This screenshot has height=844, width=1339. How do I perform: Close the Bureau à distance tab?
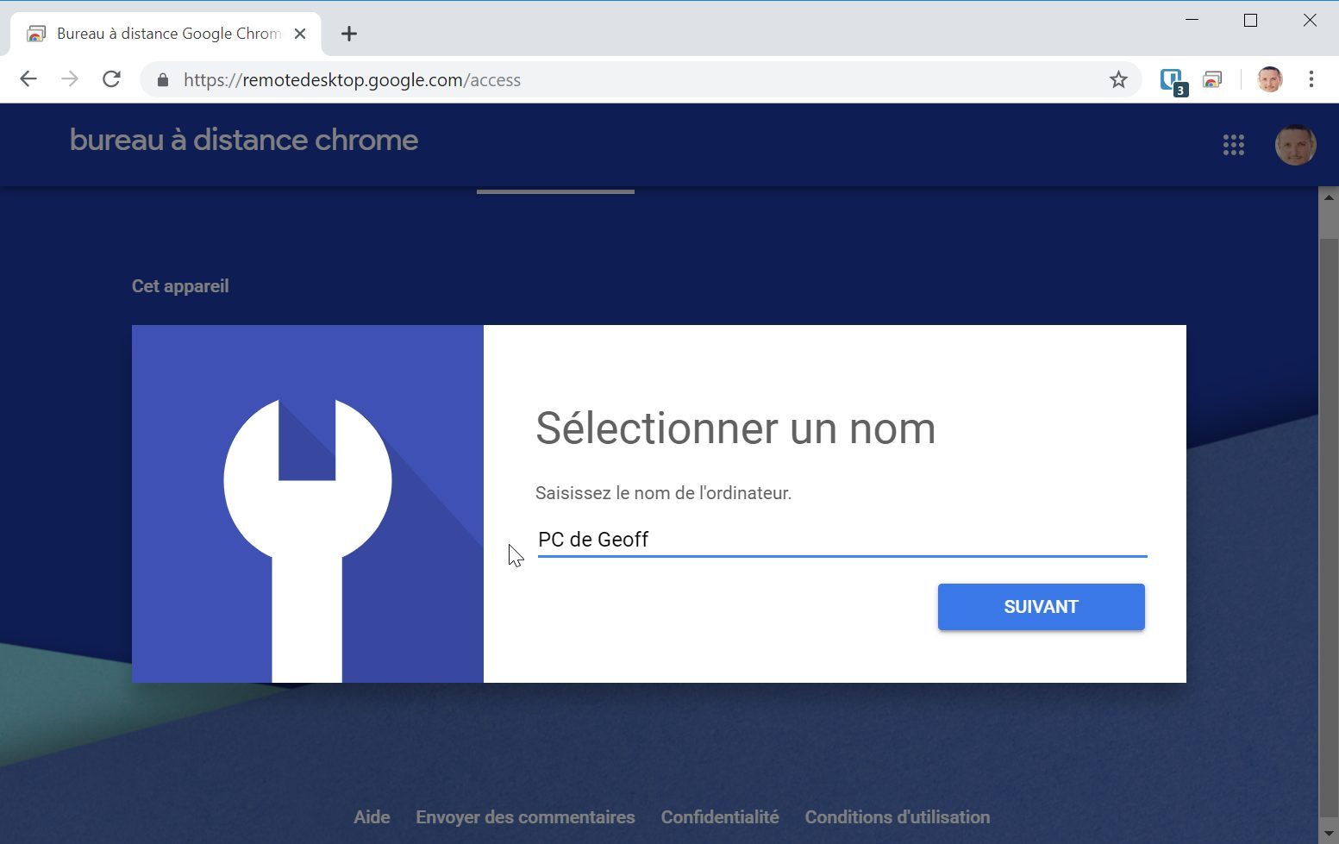click(300, 34)
